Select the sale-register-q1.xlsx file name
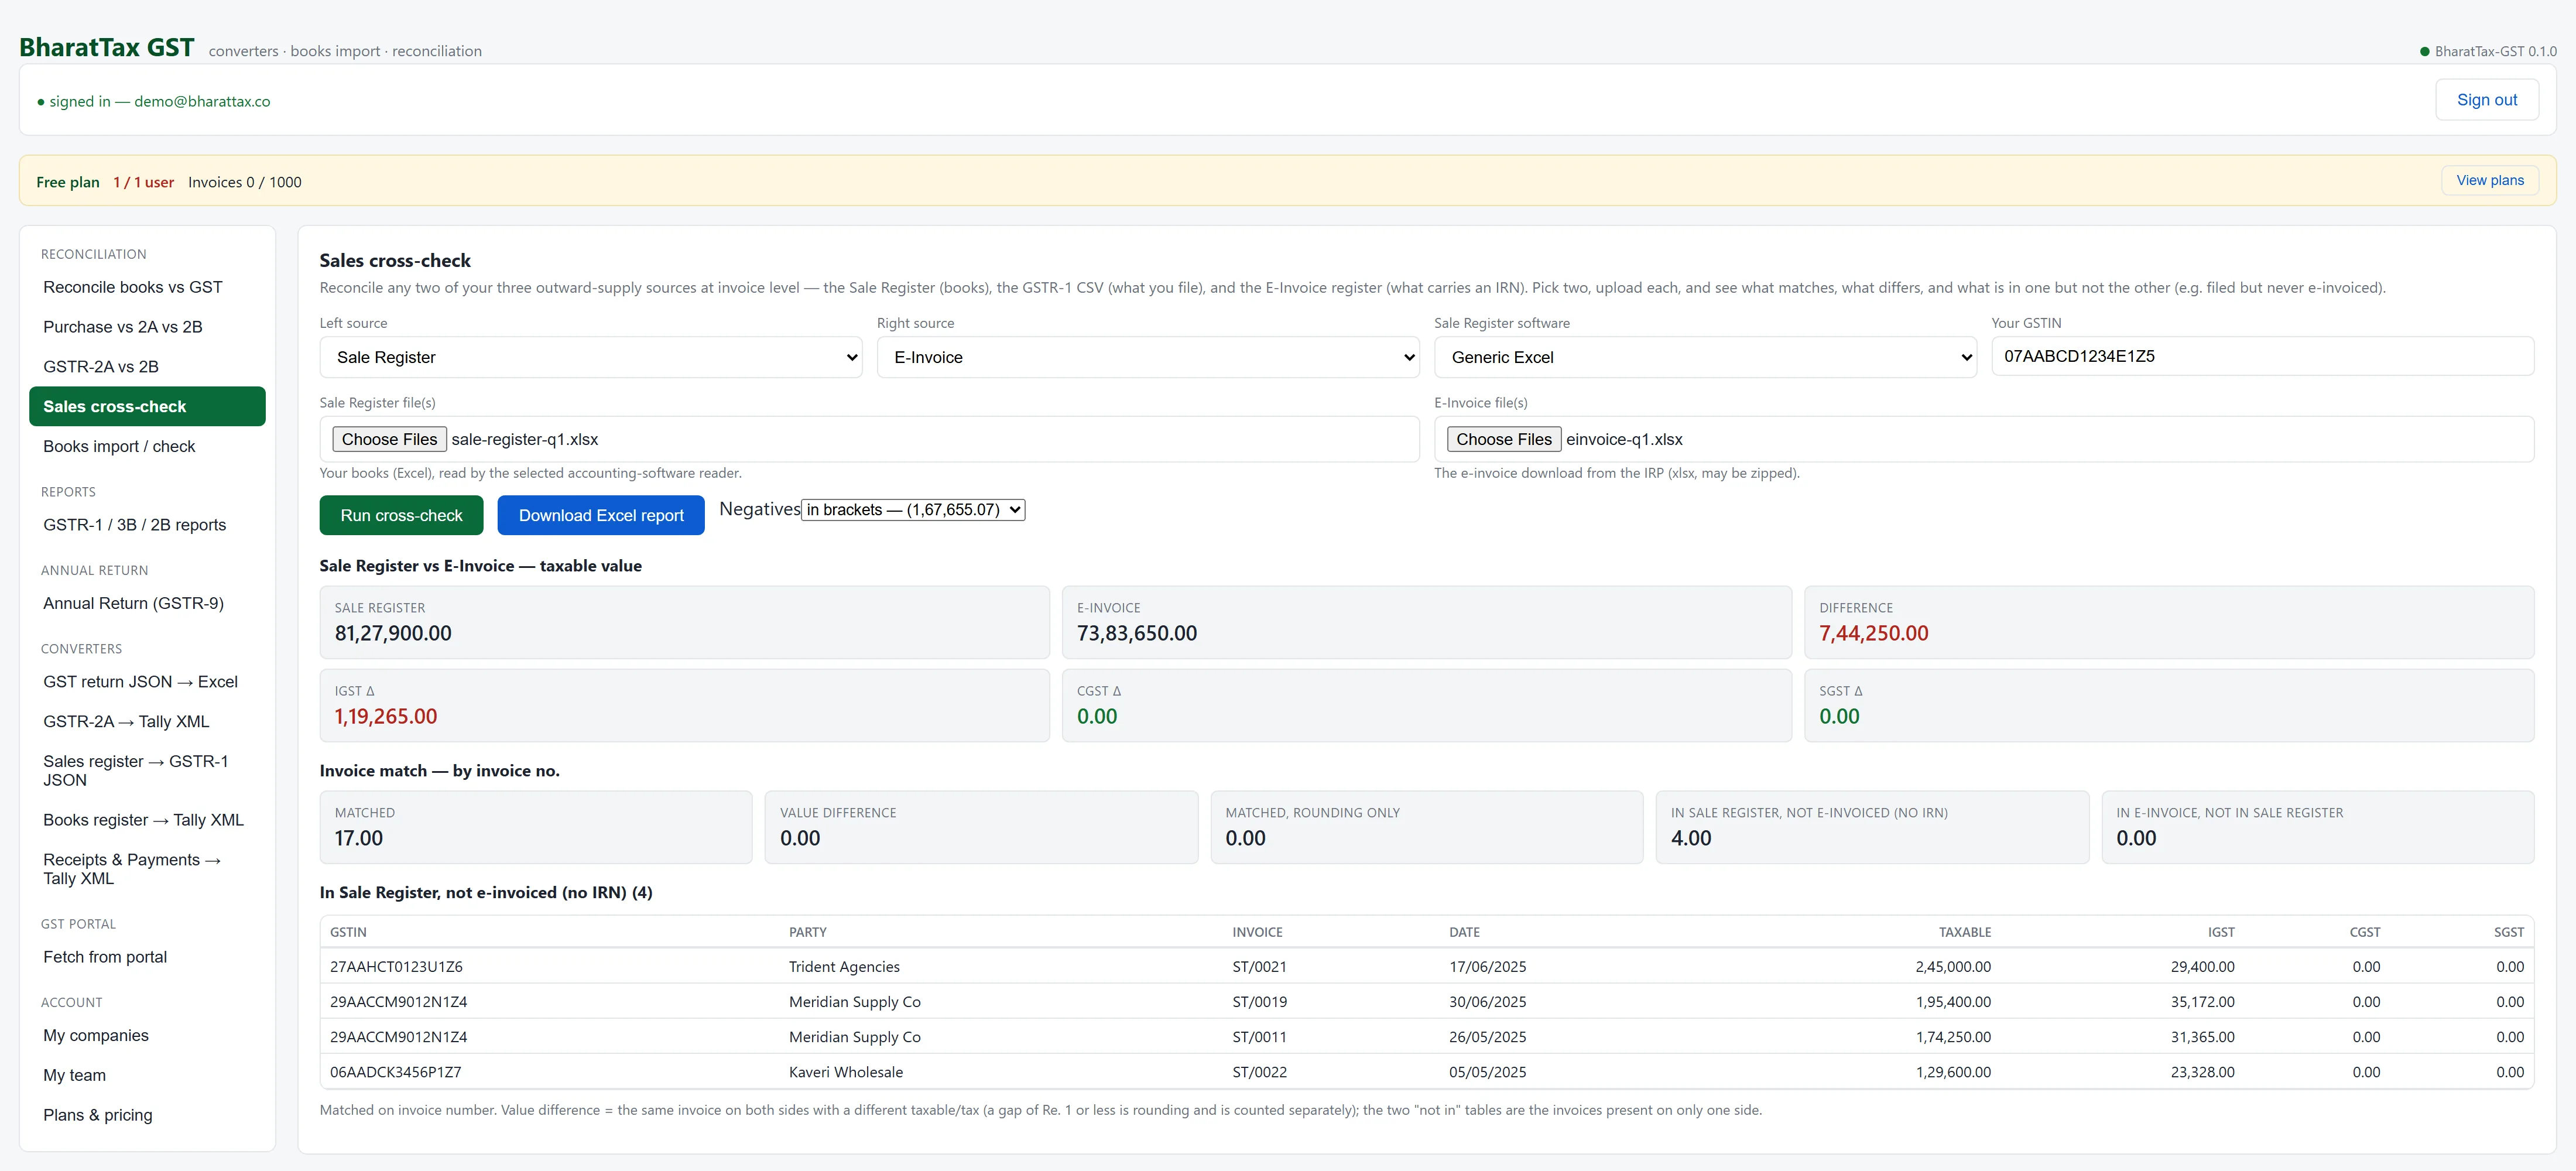The width and height of the screenshot is (2576, 1171). (x=525, y=439)
